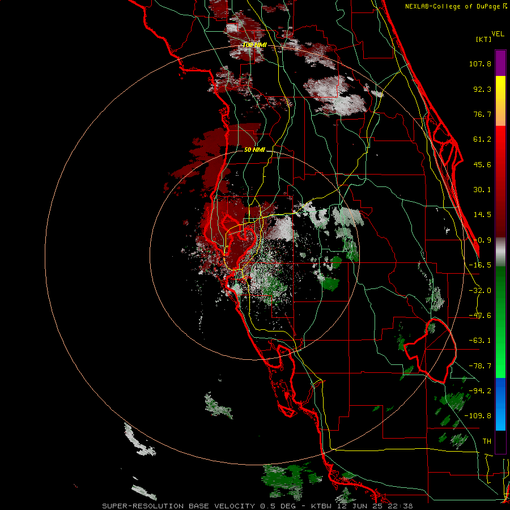Screen dimensions: 510x510
Task: Click the purple segment of the color bar
Action: pyautogui.click(x=500, y=63)
